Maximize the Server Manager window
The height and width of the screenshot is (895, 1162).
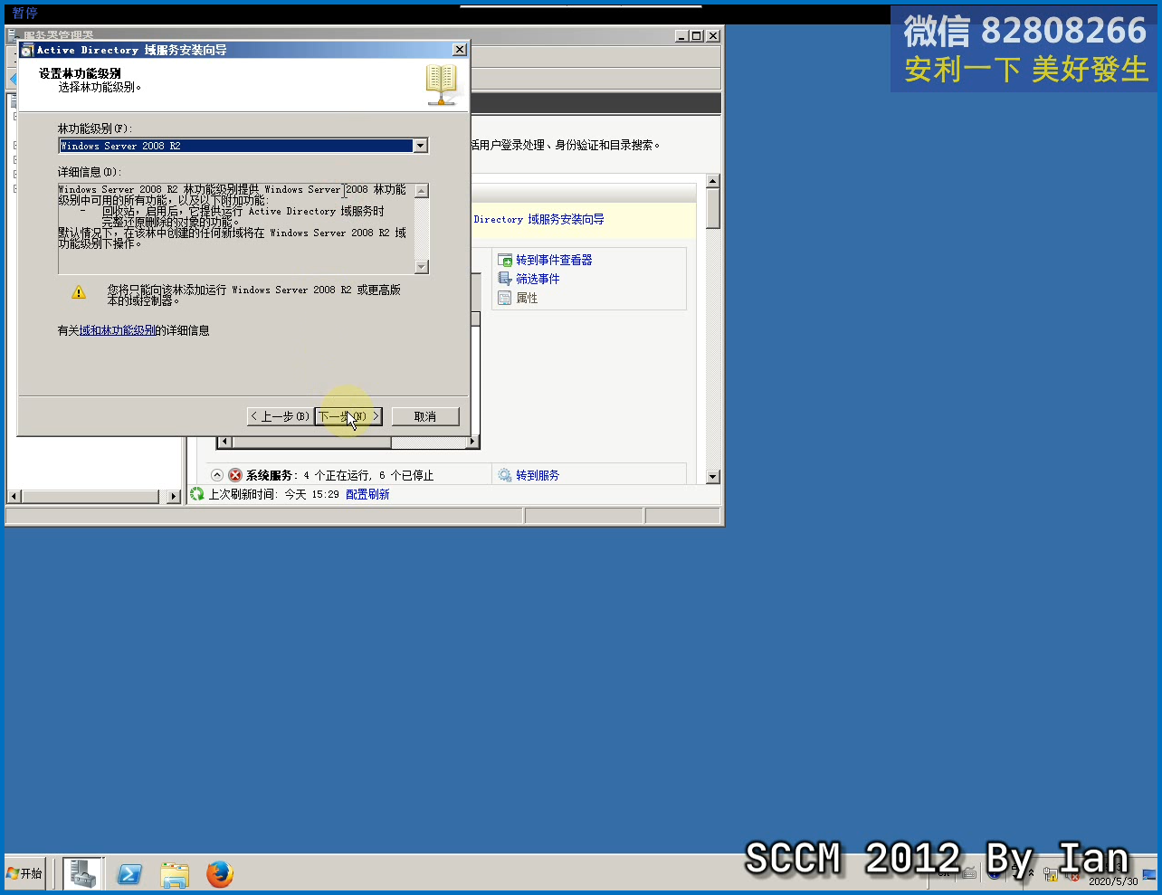click(x=697, y=36)
